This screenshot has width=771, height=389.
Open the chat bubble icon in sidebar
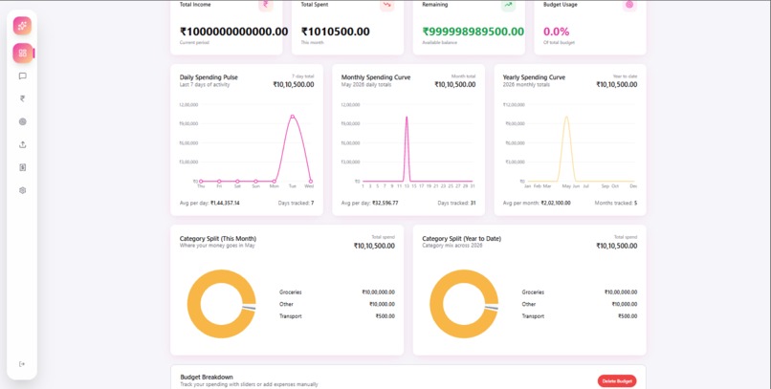click(x=23, y=76)
